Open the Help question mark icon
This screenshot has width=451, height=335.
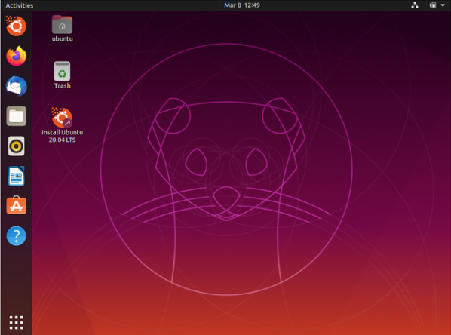pyautogui.click(x=17, y=236)
